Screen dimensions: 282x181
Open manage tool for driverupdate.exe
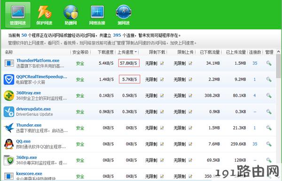click(x=269, y=112)
